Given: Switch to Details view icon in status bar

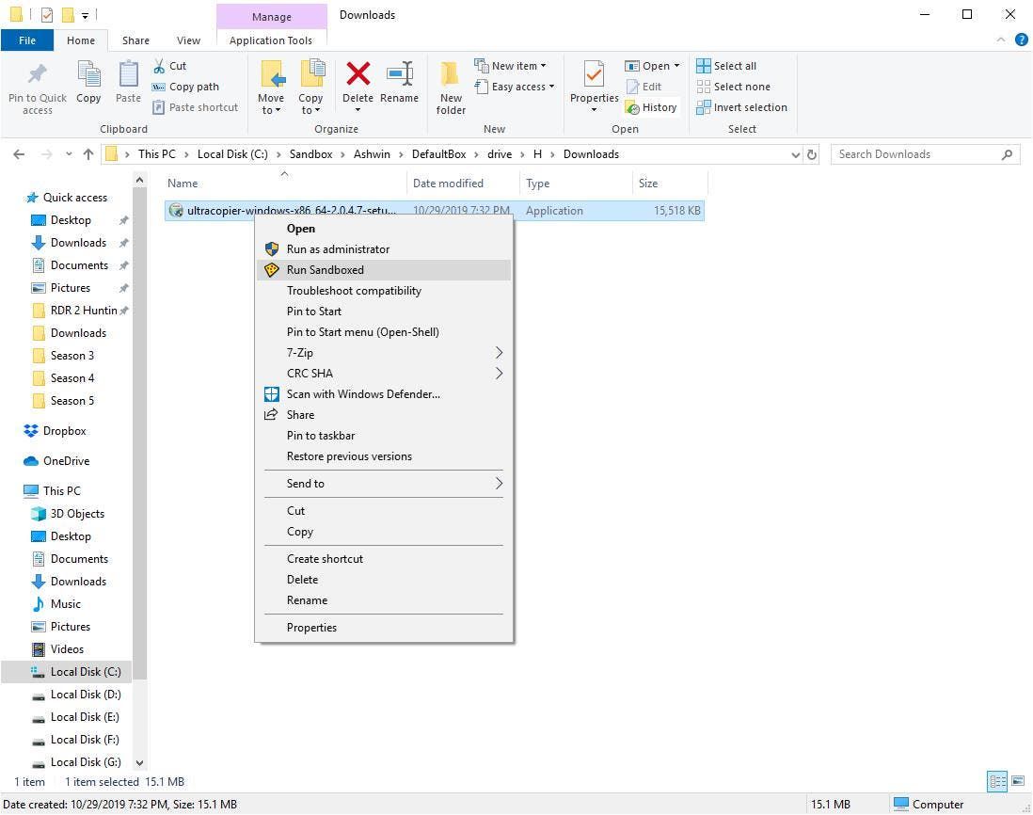Looking at the screenshot, I should click(997, 781).
